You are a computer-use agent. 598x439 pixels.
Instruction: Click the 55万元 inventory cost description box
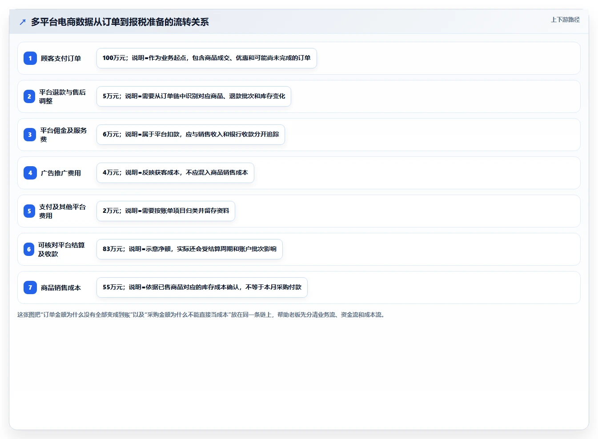point(202,287)
